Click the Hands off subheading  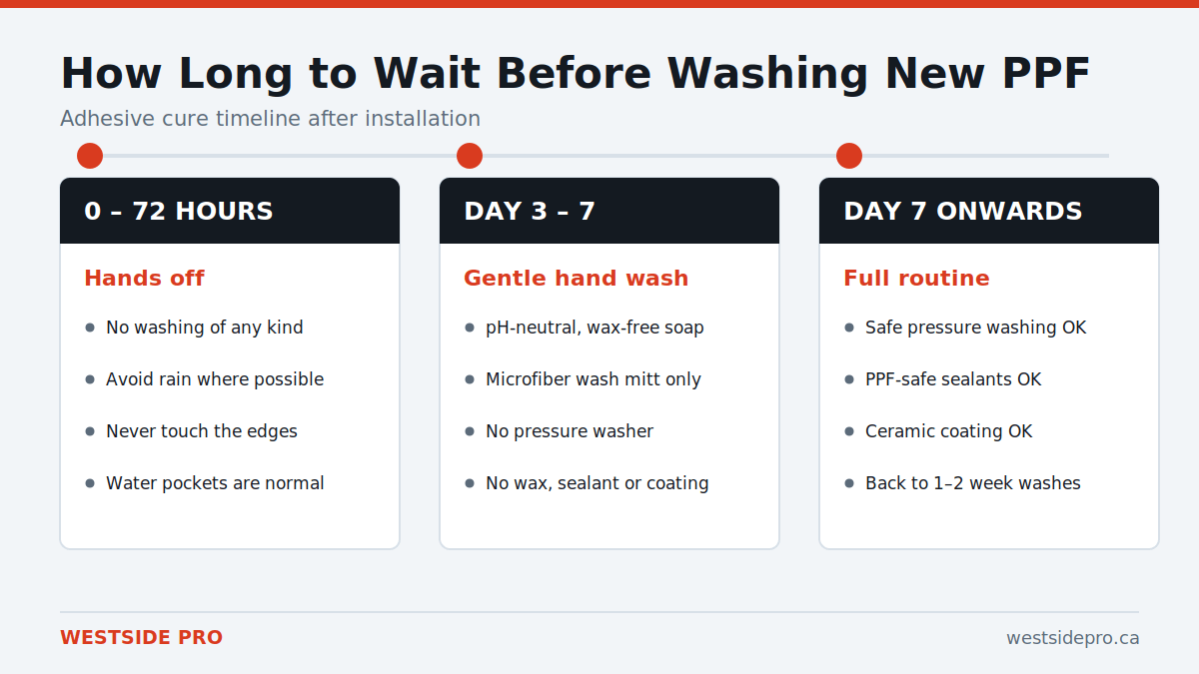coord(144,279)
